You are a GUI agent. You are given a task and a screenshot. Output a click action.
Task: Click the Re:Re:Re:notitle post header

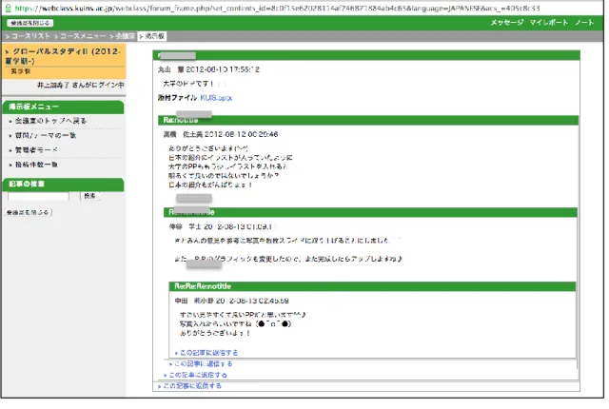[x=372, y=286]
